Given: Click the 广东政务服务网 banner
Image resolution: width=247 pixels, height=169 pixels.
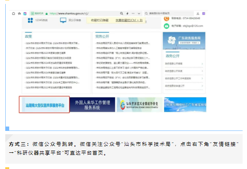Looking at the screenshot, I should [184, 41].
